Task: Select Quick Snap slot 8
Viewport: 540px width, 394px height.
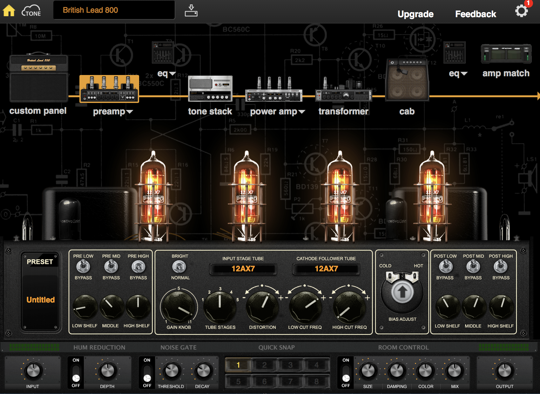Action: click(x=316, y=381)
